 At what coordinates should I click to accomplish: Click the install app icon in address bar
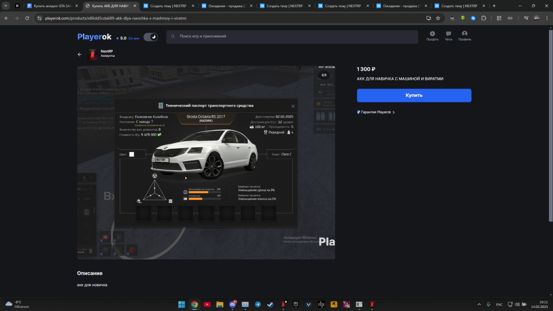coord(429,18)
